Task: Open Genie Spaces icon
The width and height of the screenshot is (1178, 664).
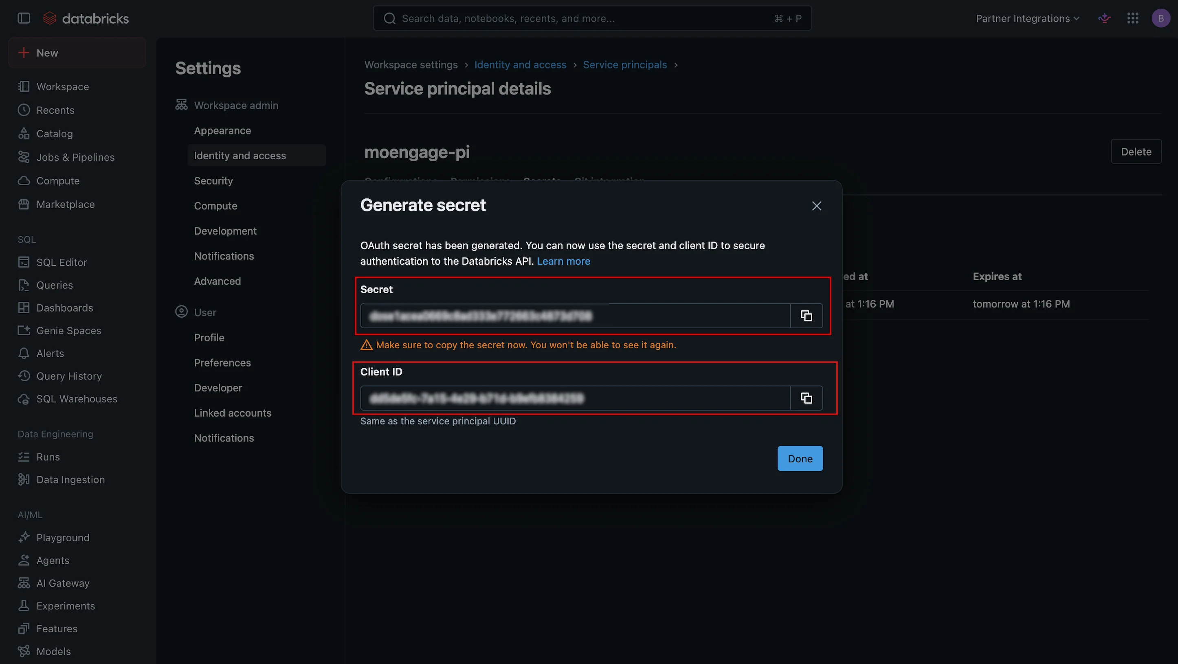Action: point(24,330)
